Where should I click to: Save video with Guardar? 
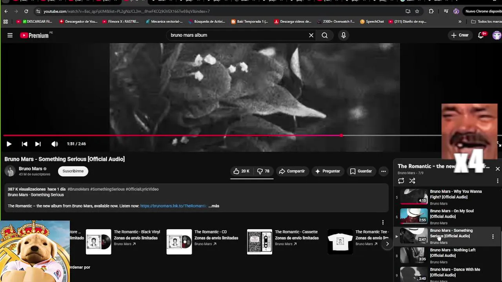[361, 171]
